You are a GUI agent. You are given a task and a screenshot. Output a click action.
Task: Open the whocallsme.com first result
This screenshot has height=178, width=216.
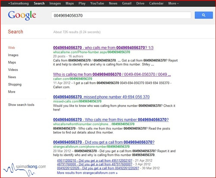pyautogui.click(x=103, y=48)
